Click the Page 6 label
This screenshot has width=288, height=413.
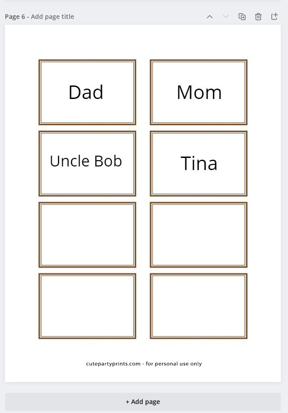pos(15,17)
